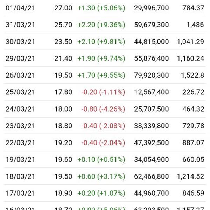
Task: Select the 22/03/21 date row
Action: tap(105, 143)
